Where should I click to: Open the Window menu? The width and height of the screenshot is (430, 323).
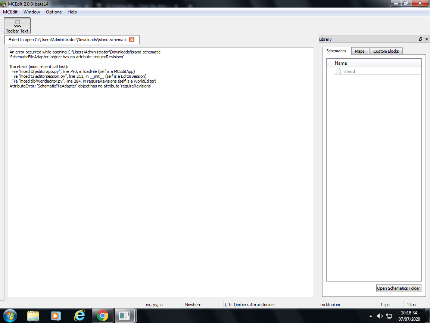pyautogui.click(x=31, y=12)
